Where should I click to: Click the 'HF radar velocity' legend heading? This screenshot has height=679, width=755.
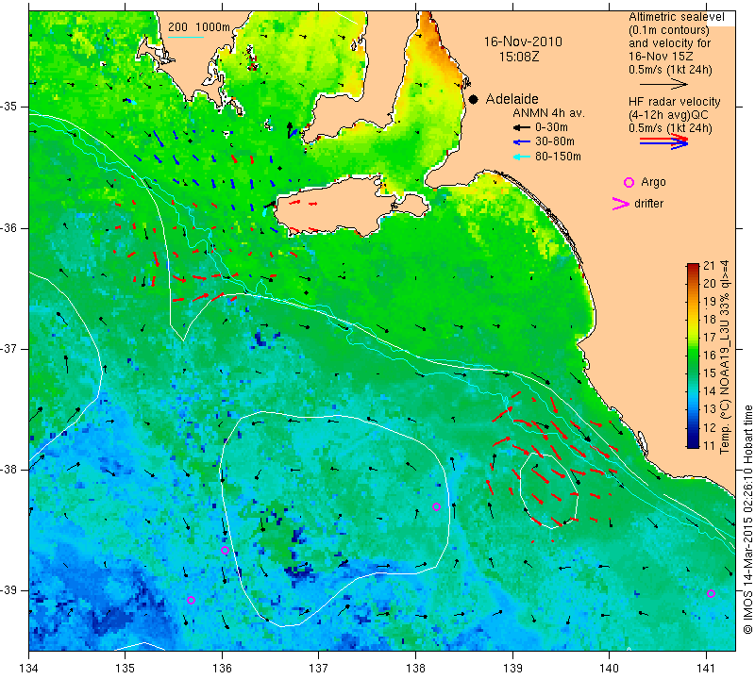tap(674, 102)
